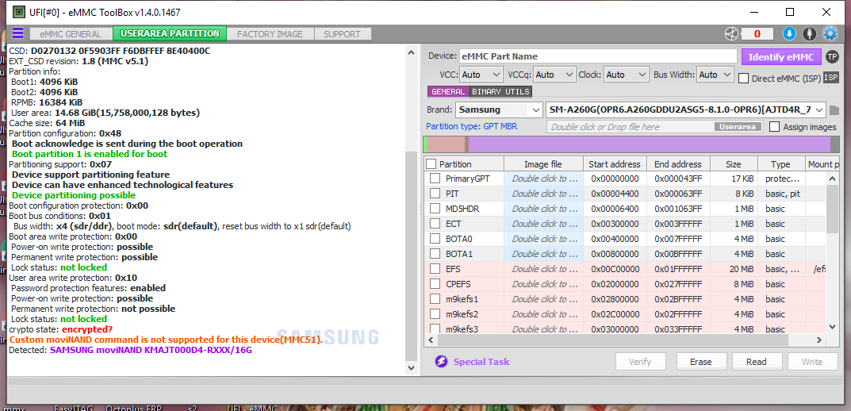
Task: Click the log panel scroll-up arrow
Action: coord(412,52)
